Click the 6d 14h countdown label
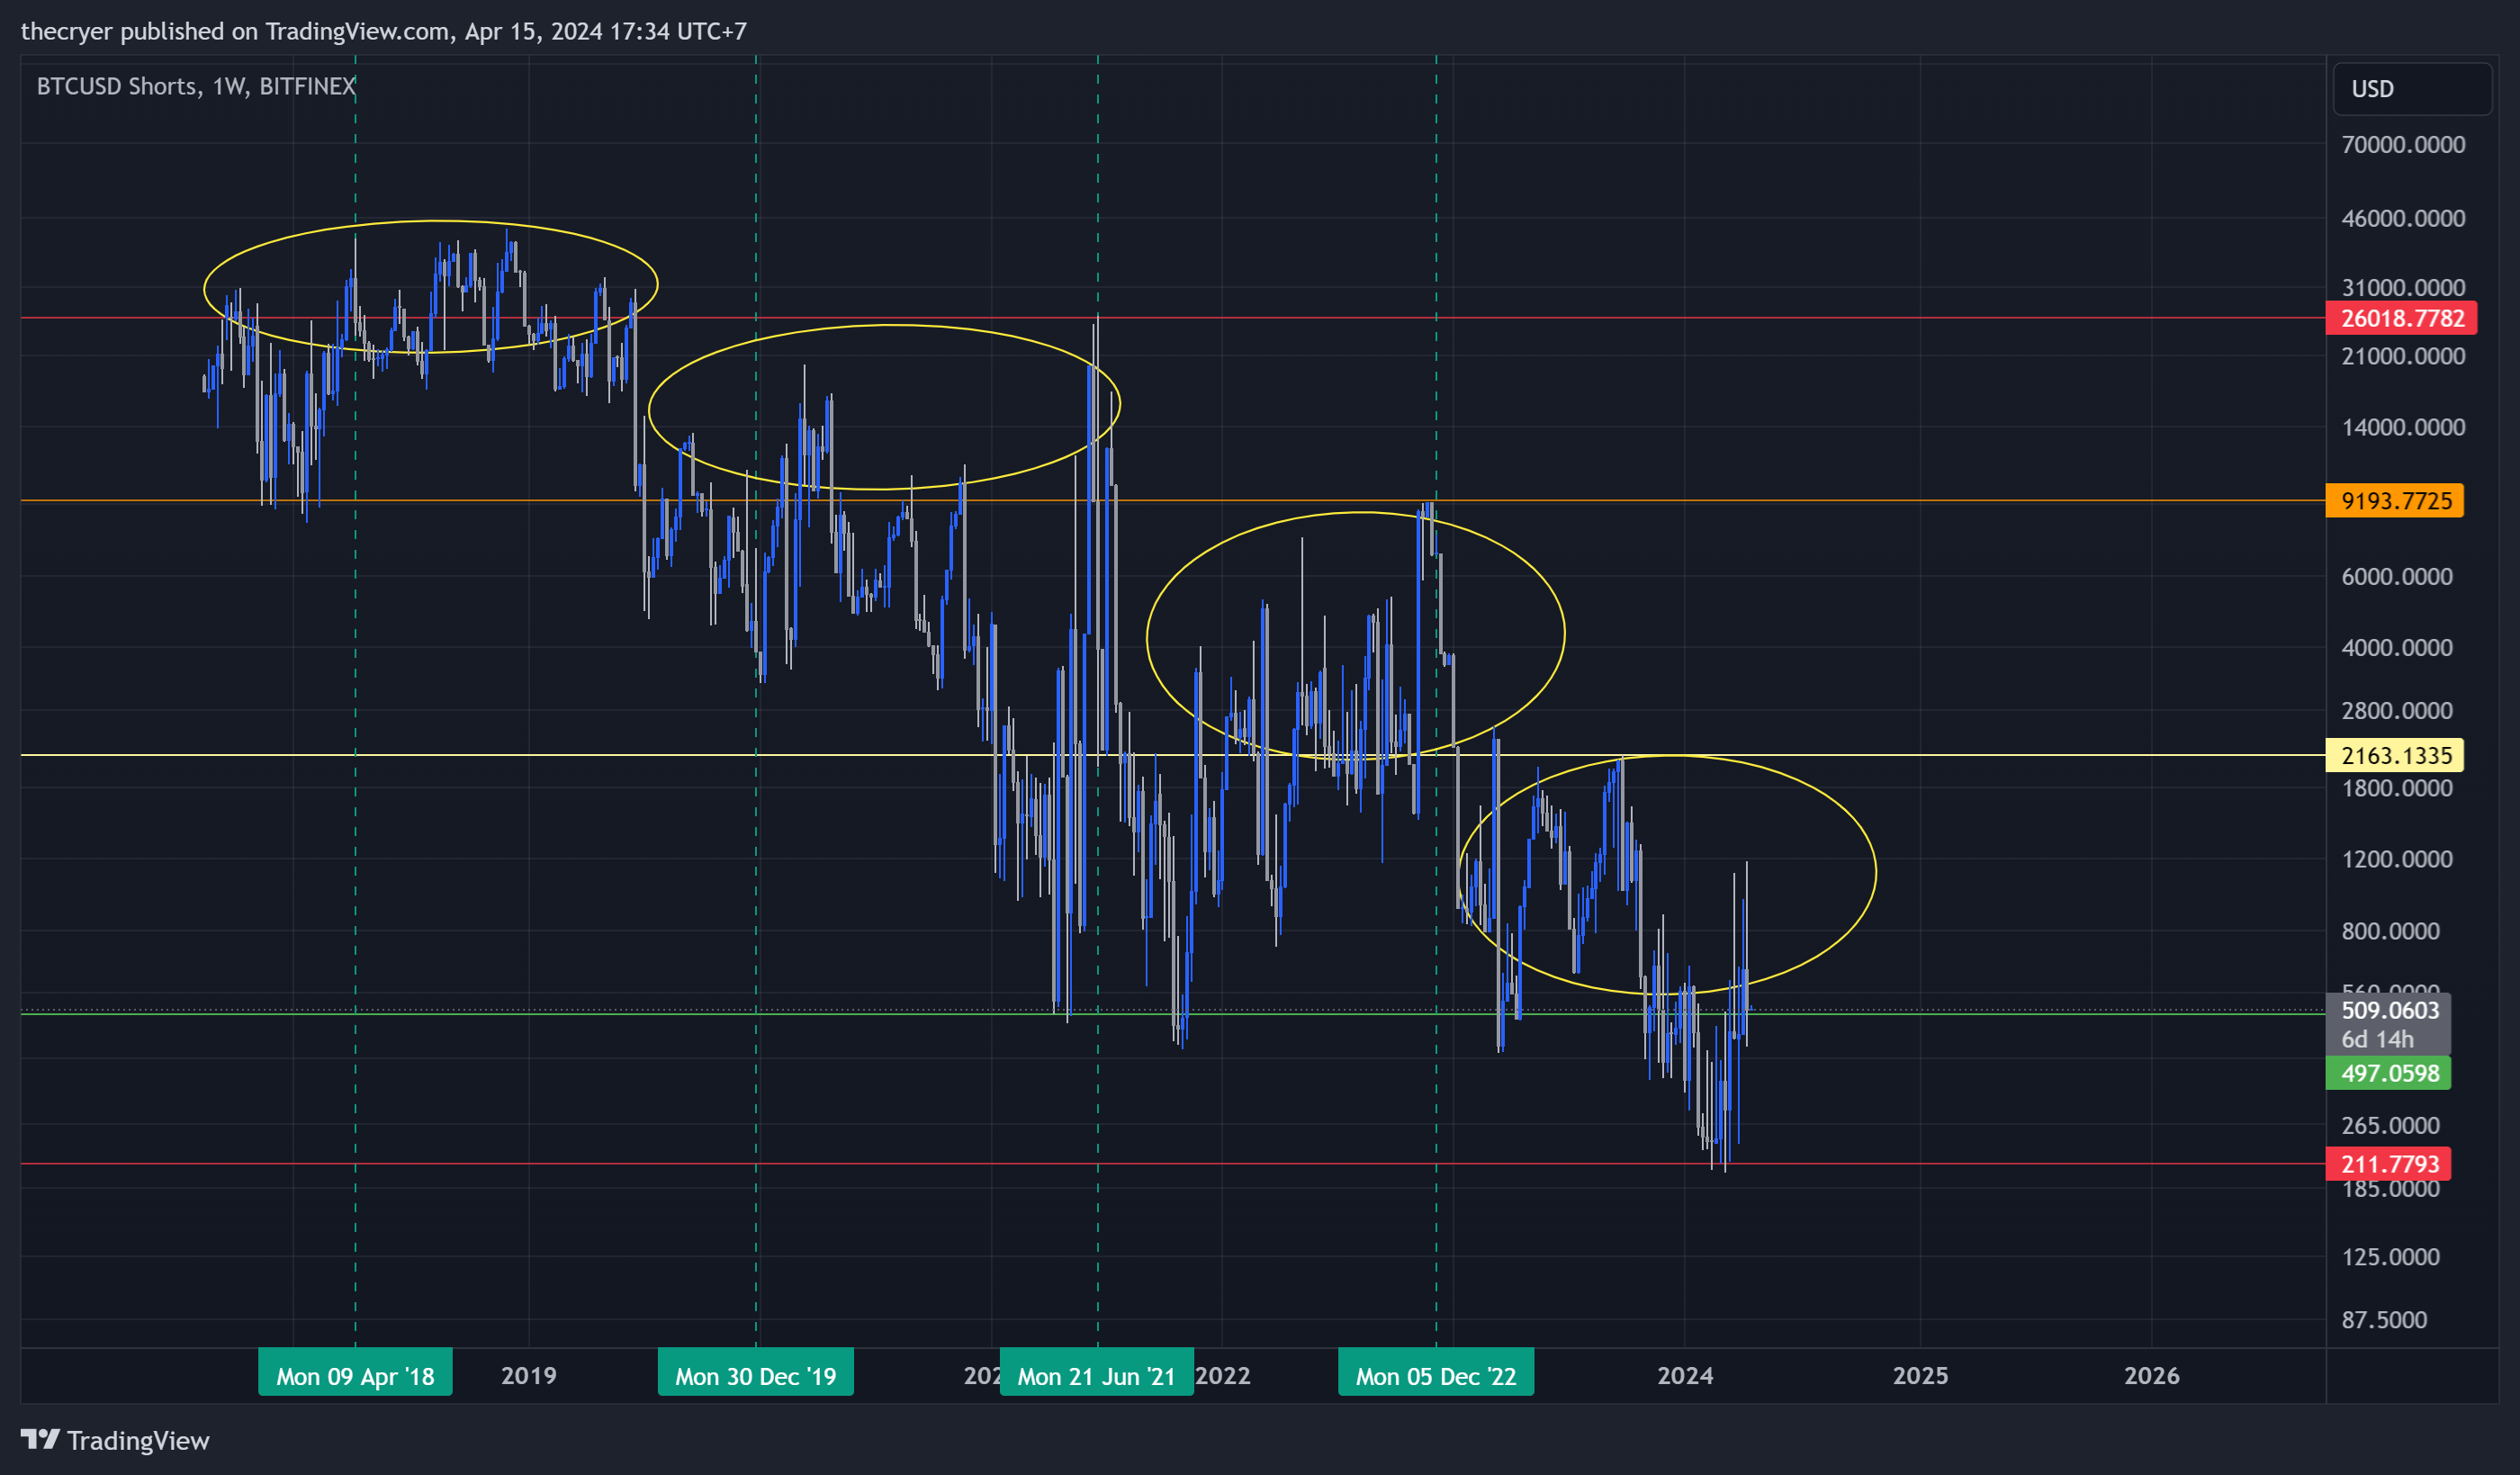This screenshot has width=2520, height=1475. point(2377,1040)
